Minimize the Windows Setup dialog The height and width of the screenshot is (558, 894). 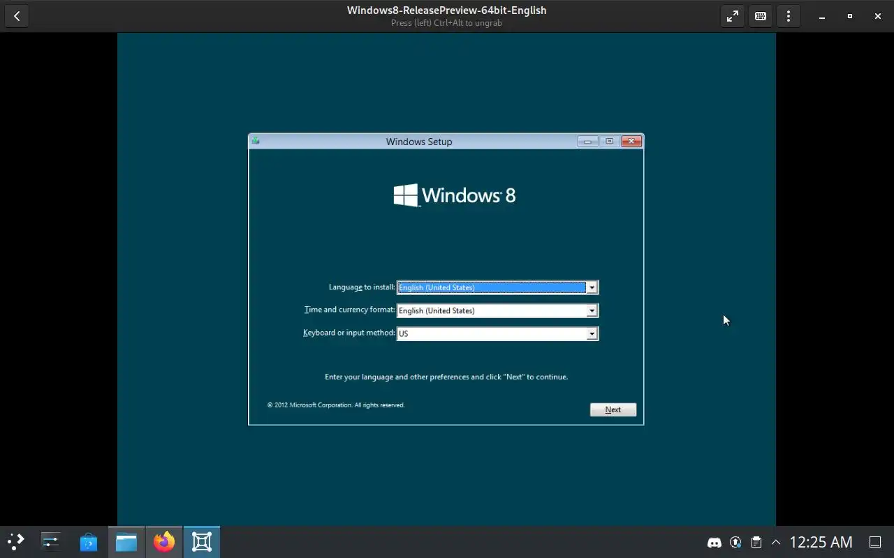(587, 142)
